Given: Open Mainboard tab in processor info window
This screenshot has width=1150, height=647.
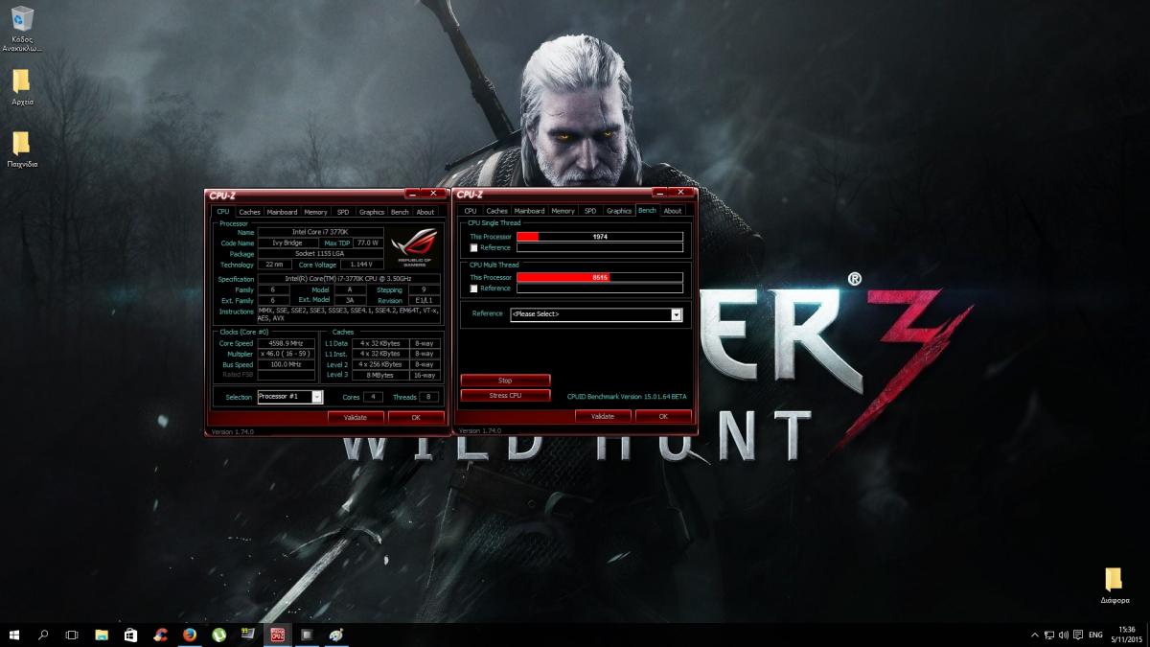Looking at the screenshot, I should click(x=282, y=212).
